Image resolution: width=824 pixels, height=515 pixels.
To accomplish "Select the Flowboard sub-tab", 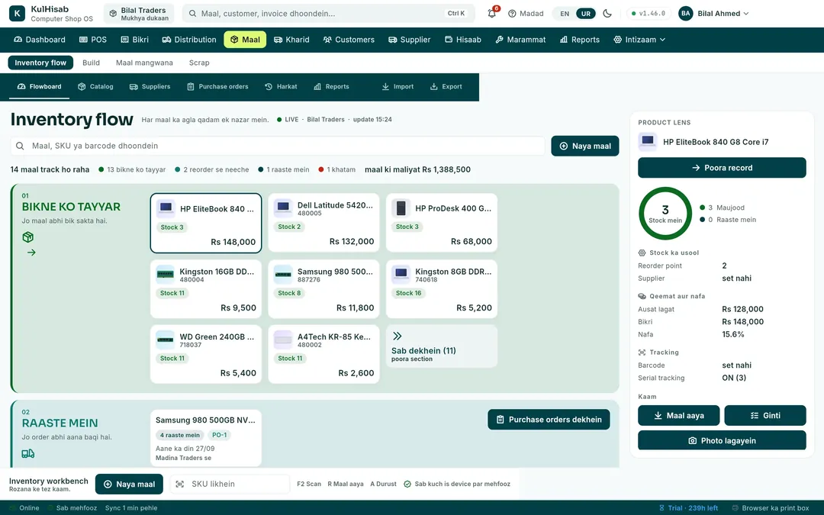I will click(40, 87).
